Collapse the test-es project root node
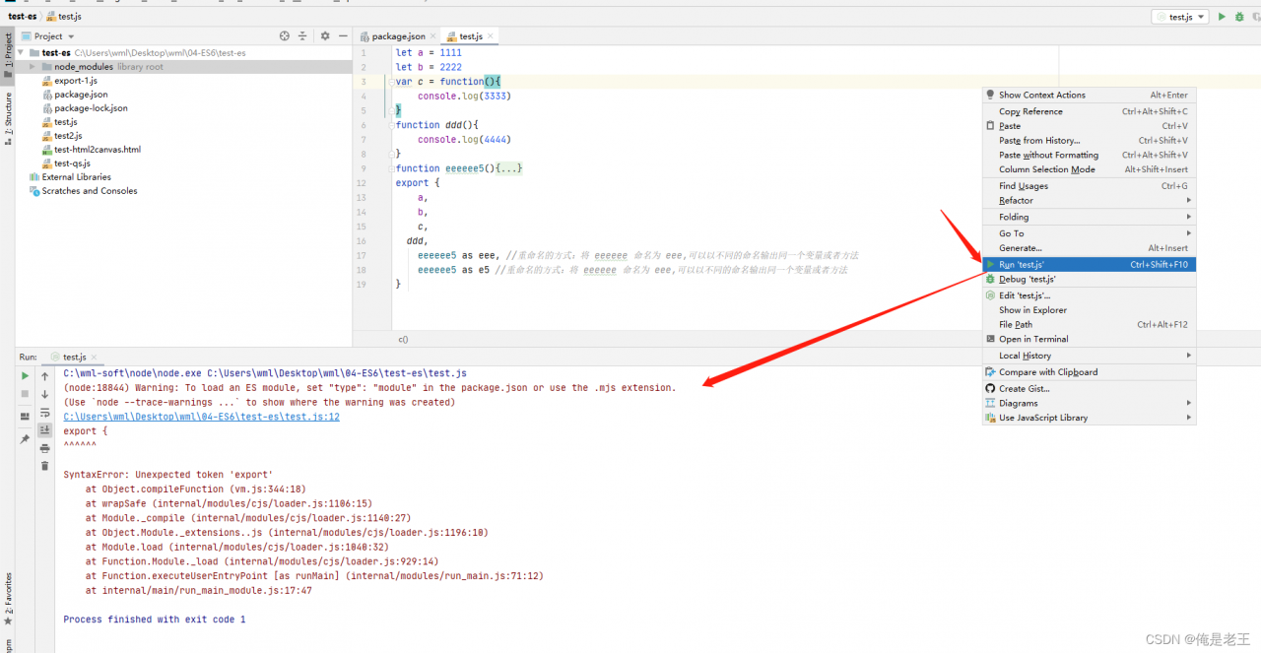Viewport: 1261px width, 653px height. click(23, 52)
